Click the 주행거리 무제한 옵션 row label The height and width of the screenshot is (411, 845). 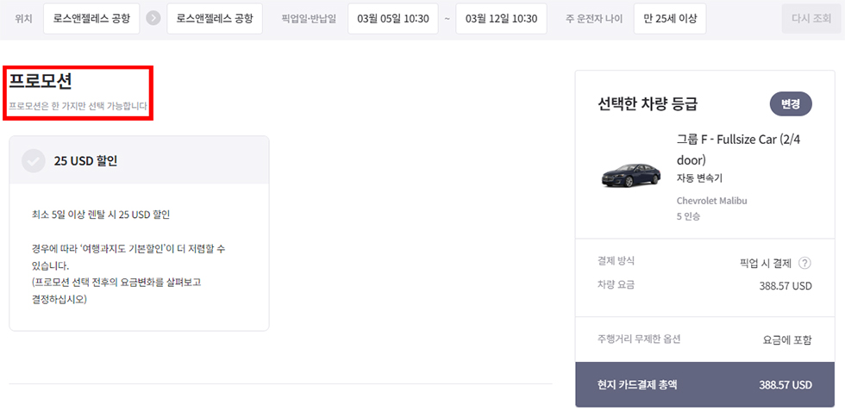(x=639, y=339)
